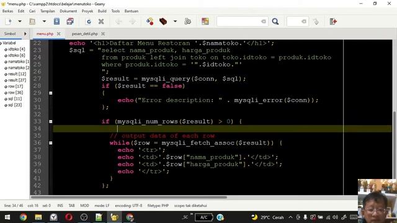Click 'mode: LF' in status bar

click(x=102, y=206)
